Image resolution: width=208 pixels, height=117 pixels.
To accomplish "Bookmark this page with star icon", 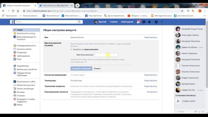I will 182,11.
